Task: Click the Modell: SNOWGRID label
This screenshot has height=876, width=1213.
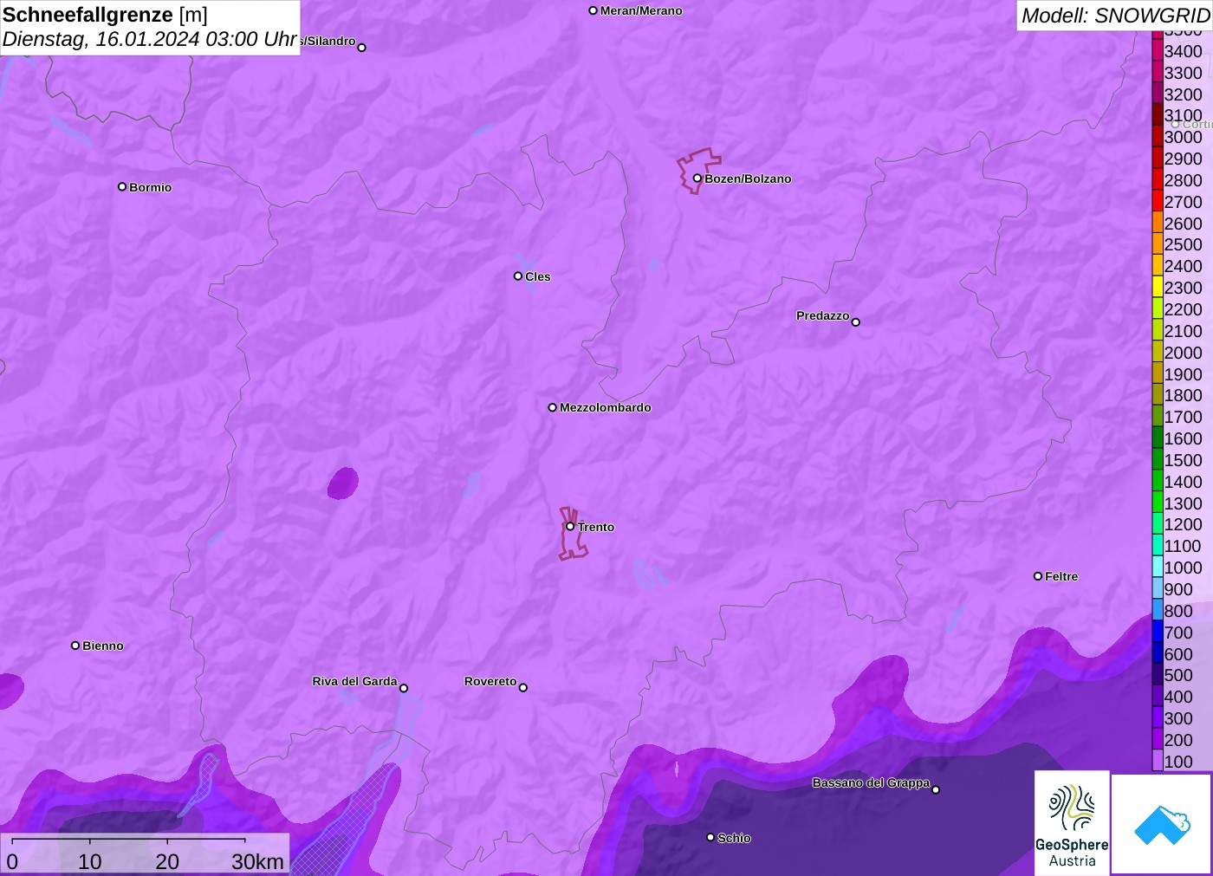Action: coord(1114,16)
